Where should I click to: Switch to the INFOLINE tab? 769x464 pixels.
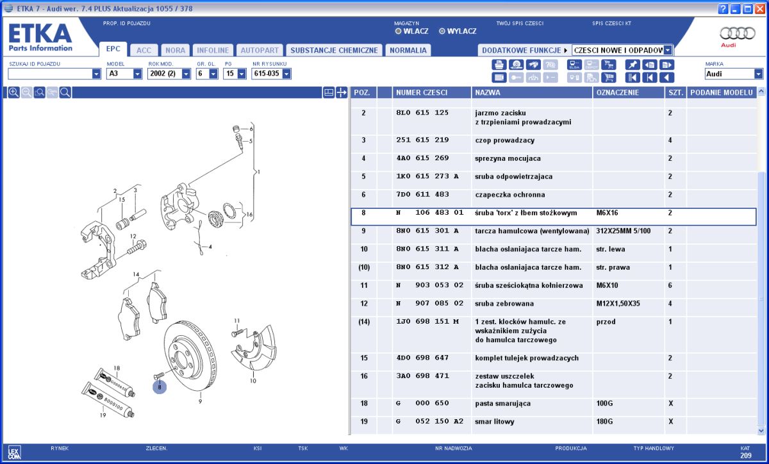tap(213, 50)
